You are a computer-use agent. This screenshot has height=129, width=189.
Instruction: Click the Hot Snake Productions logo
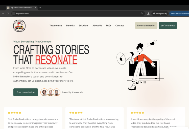coord(19,26)
